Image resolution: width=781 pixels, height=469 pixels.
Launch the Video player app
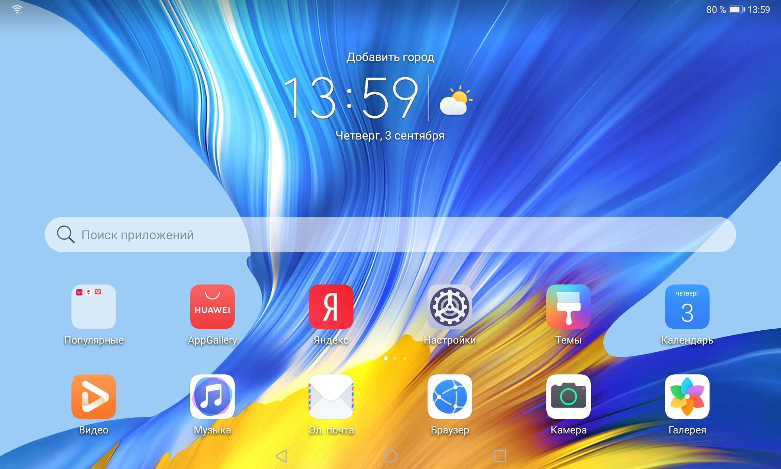click(93, 397)
